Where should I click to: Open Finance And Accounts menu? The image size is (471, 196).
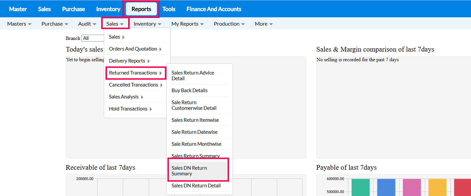[214, 9]
